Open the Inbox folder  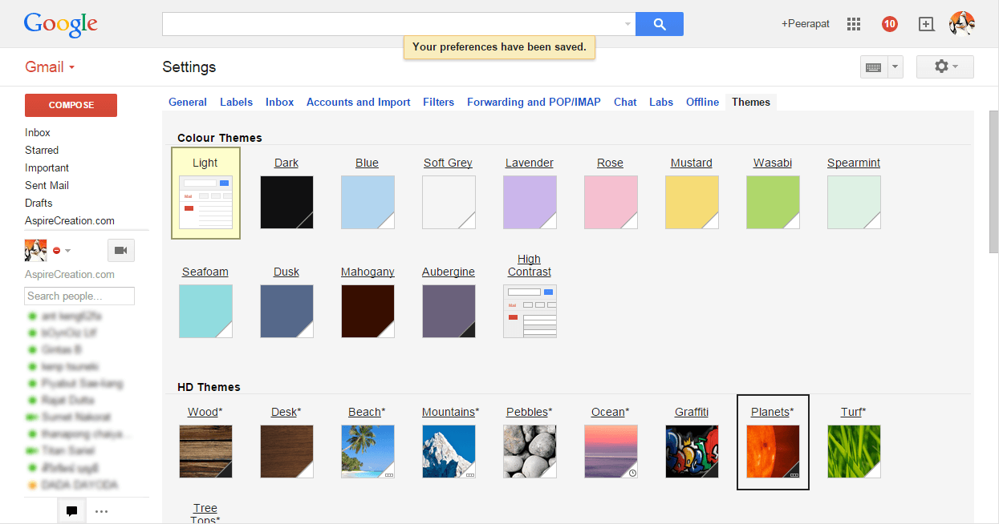(x=38, y=133)
